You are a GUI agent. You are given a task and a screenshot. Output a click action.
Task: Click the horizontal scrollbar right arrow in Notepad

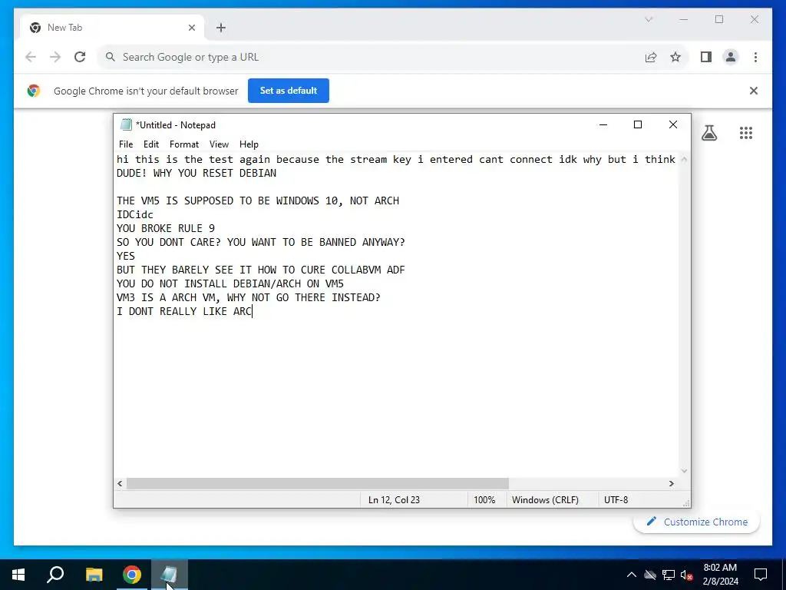pos(671,484)
